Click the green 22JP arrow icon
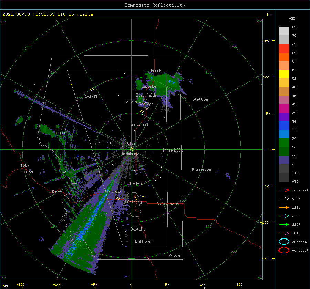This screenshot has height=289, width=310. point(284,224)
